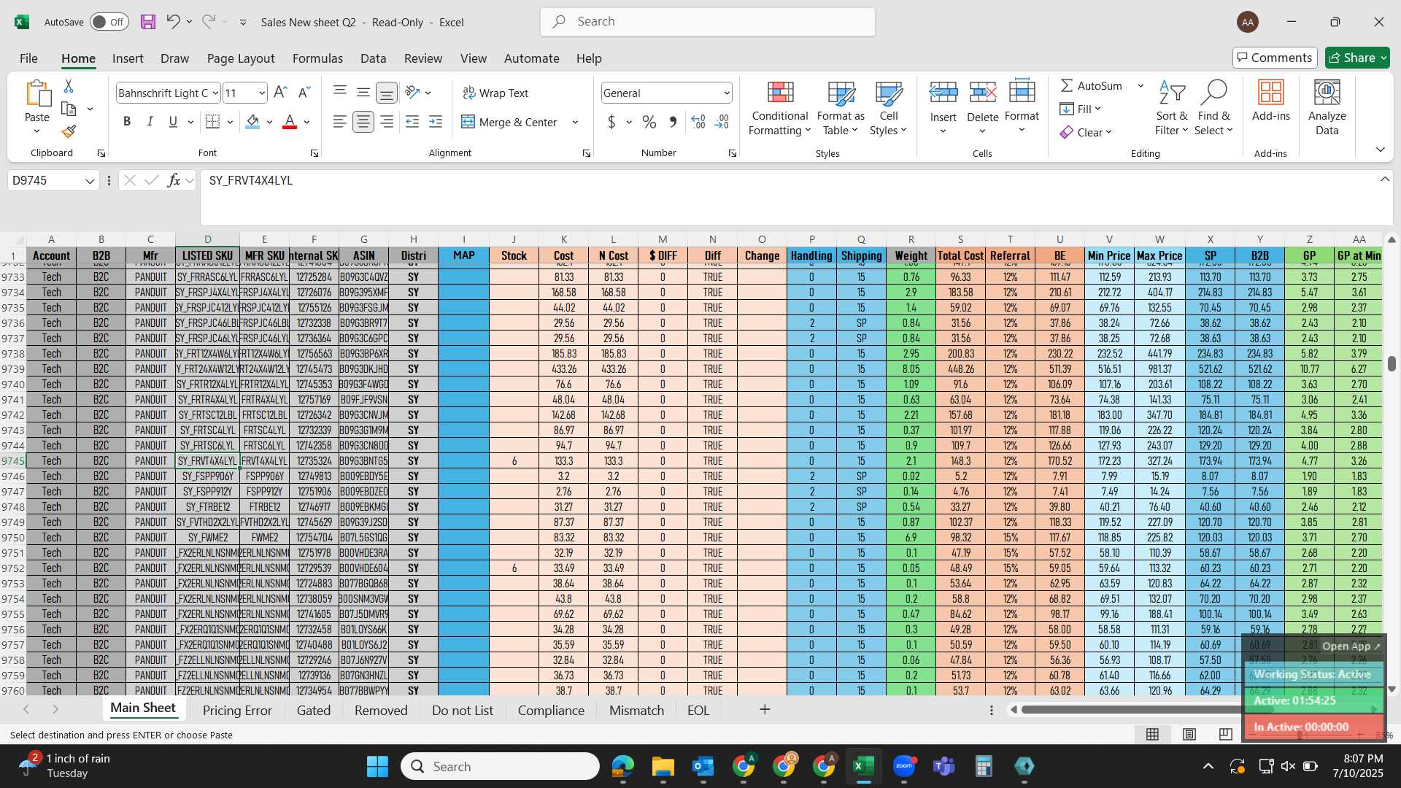This screenshot has width=1401, height=788.
Task: Open the Pricing Error sheet tab
Action: [237, 710]
